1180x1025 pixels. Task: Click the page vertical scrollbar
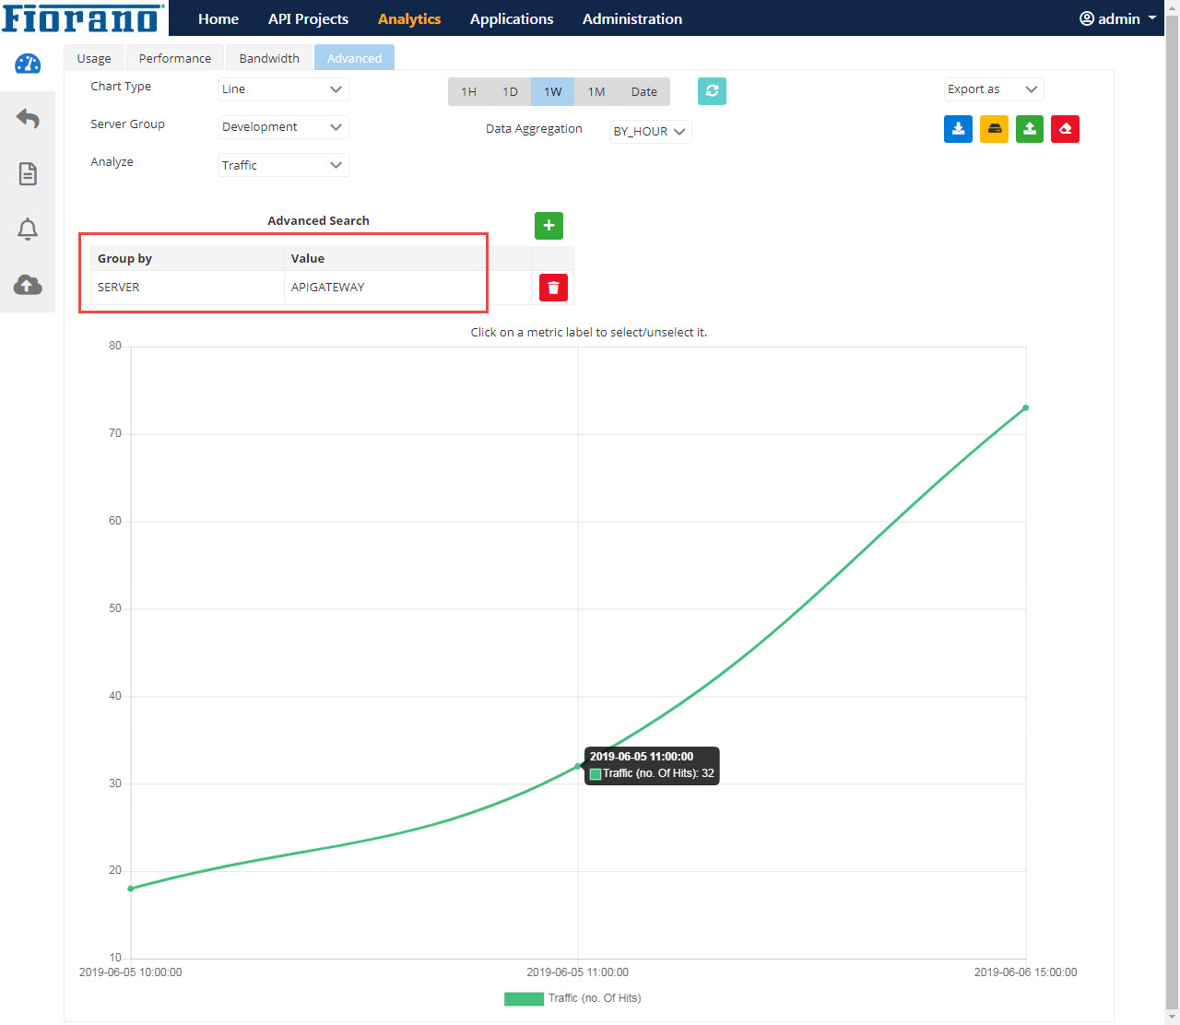click(1172, 512)
